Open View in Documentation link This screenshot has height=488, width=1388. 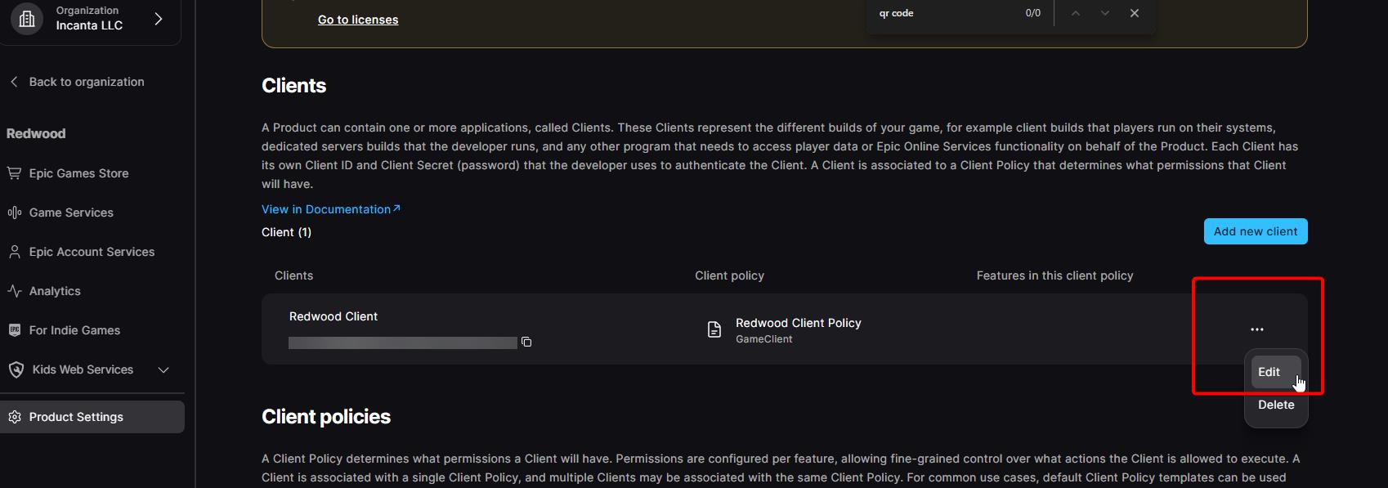pos(330,209)
